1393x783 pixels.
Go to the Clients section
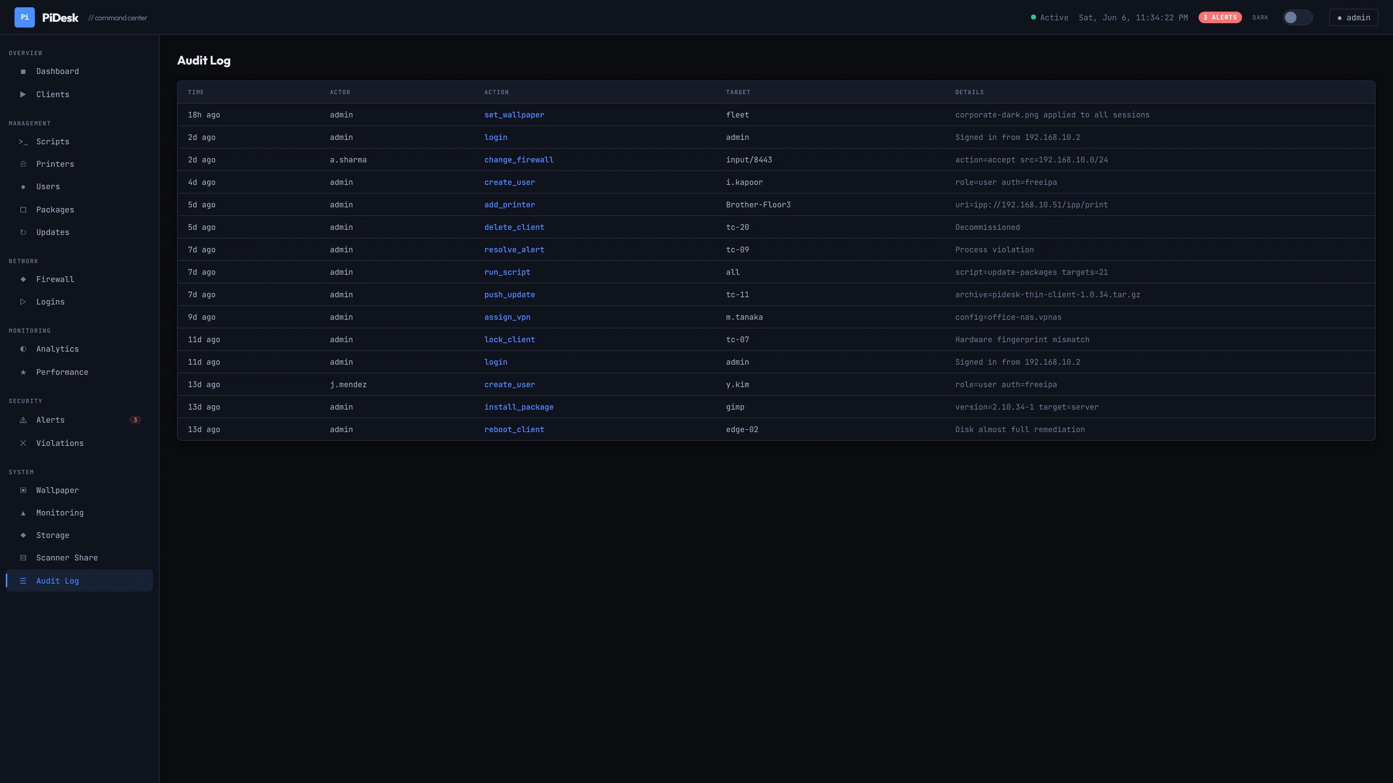[79, 95]
